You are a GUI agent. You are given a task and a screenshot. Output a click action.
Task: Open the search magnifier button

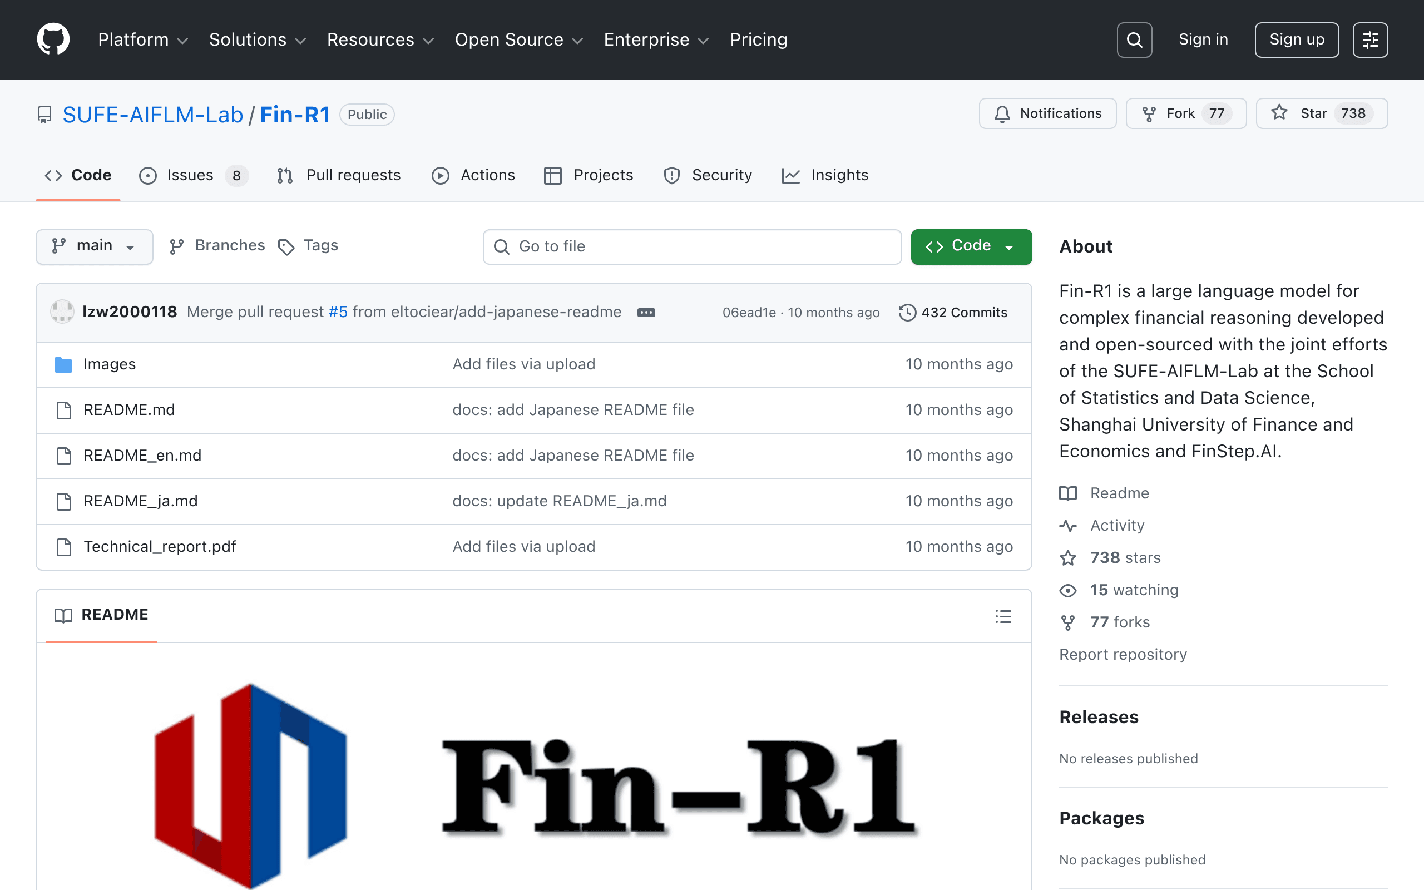[x=1134, y=39]
